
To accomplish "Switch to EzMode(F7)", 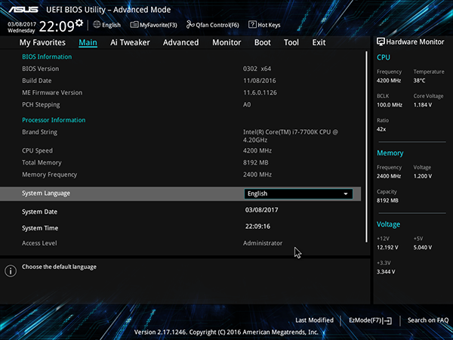I will coord(370,320).
